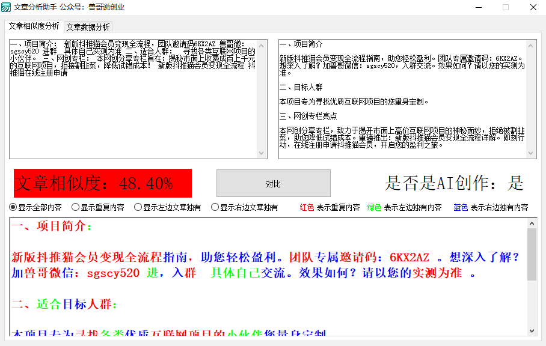
Task: Click the 对比 comparison button
Action: 273,183
